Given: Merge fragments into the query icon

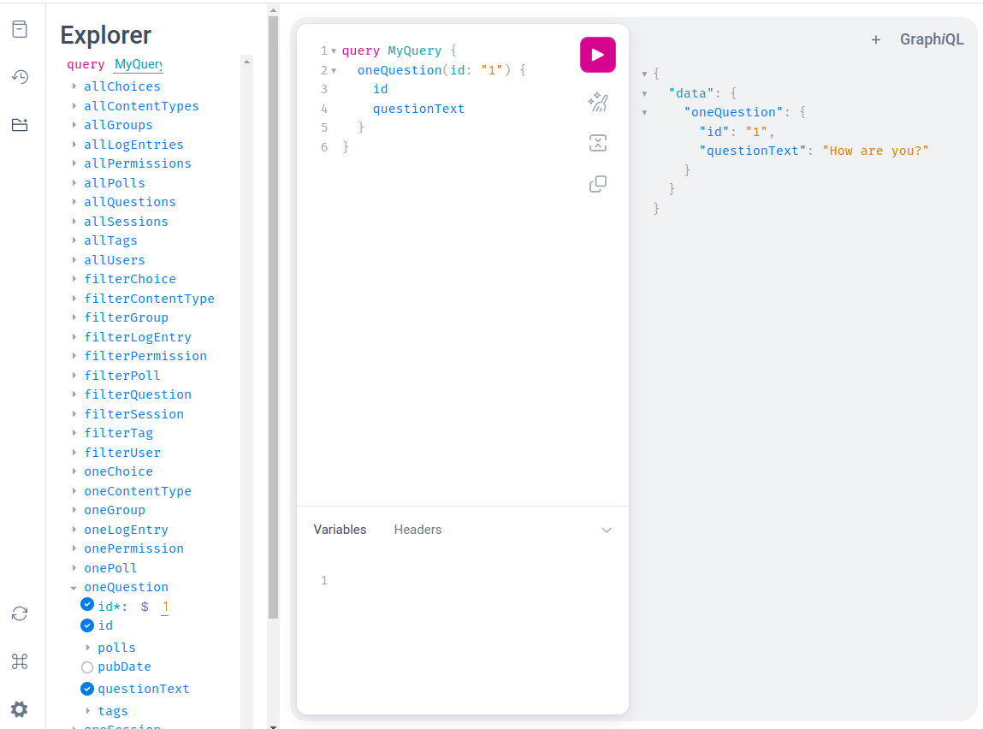Looking at the screenshot, I should tap(597, 143).
